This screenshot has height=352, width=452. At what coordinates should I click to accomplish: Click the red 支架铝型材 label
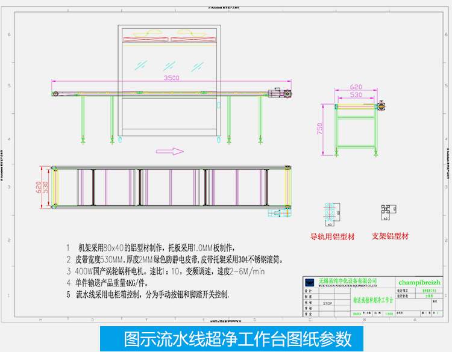390,236
